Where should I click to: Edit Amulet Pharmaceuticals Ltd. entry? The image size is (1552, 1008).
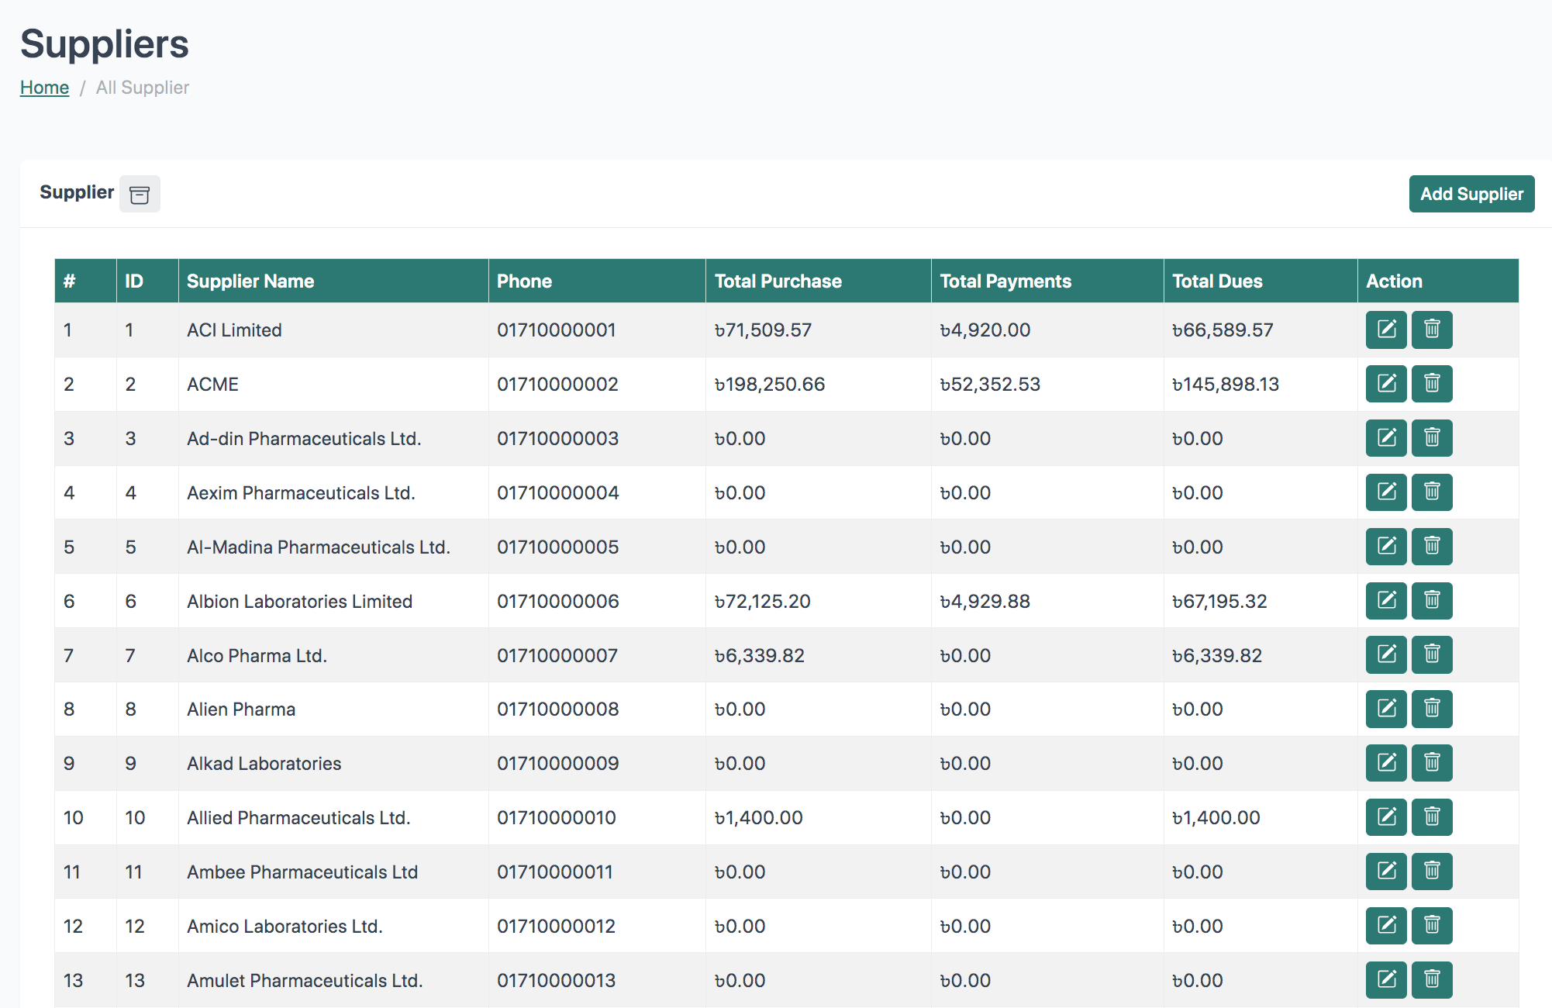pyautogui.click(x=1386, y=980)
